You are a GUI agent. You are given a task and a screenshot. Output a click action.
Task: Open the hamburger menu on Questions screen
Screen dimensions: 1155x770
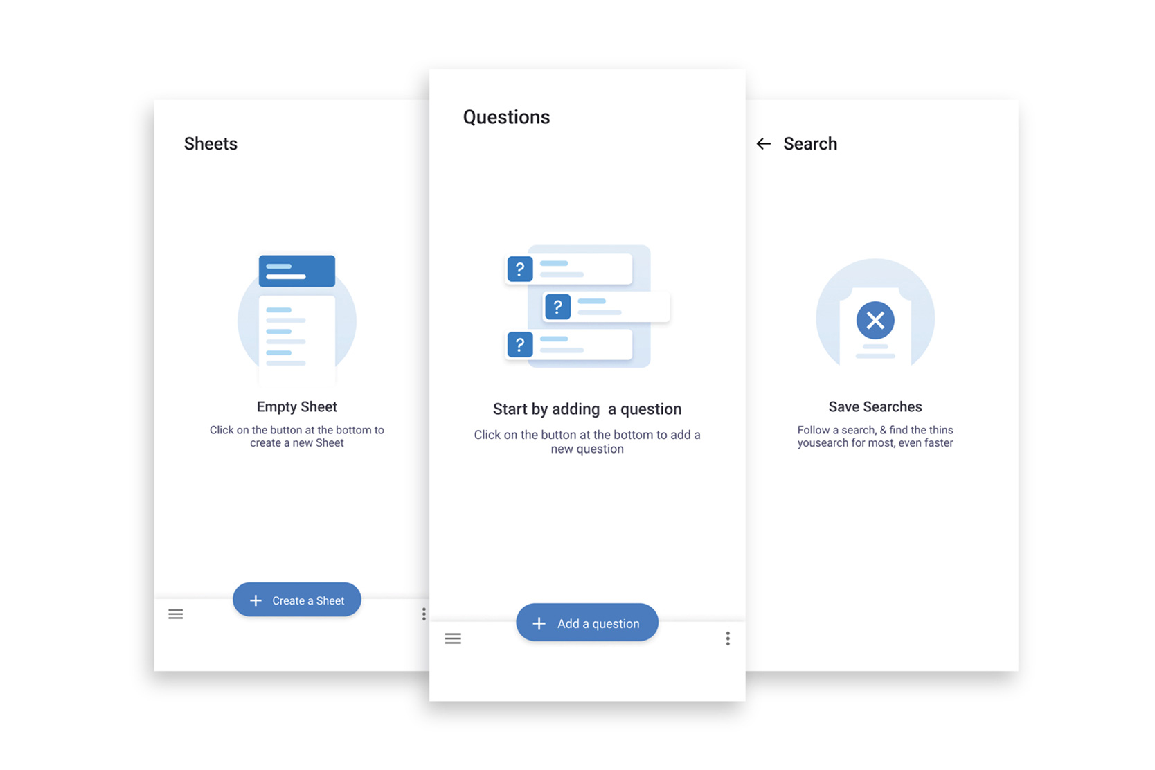click(453, 638)
